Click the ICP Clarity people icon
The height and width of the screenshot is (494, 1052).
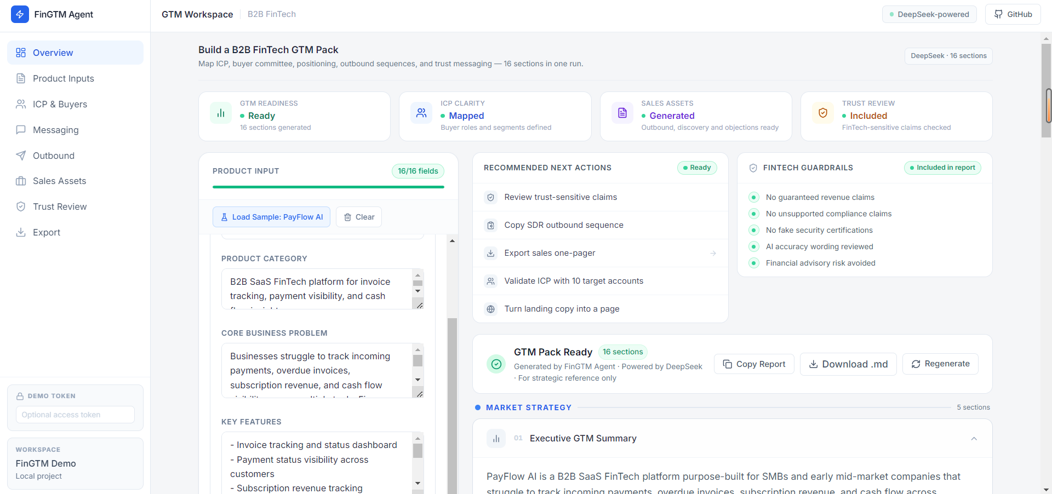tap(421, 113)
